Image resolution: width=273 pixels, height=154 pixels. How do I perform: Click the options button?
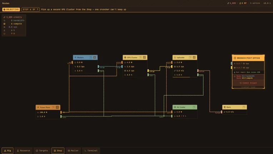coord(255,3)
